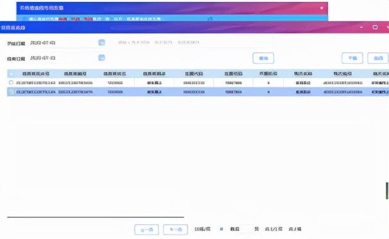389x239 pixels.
Task: Open the calendar picker for the start date
Action: point(101,42)
